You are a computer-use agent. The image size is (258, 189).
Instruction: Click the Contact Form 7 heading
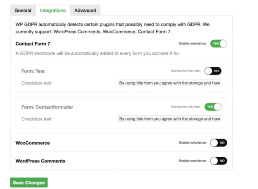[x=33, y=44]
